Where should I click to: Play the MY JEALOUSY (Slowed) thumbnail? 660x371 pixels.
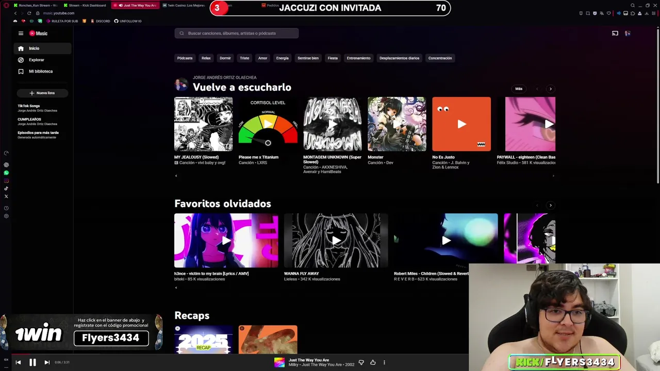click(203, 124)
